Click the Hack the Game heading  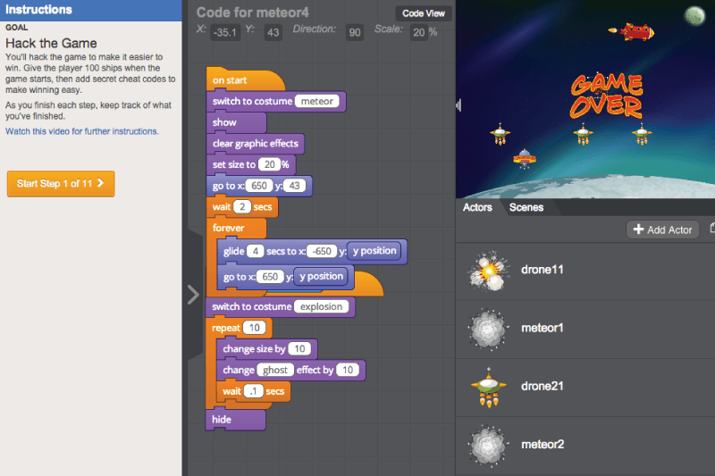pos(51,43)
